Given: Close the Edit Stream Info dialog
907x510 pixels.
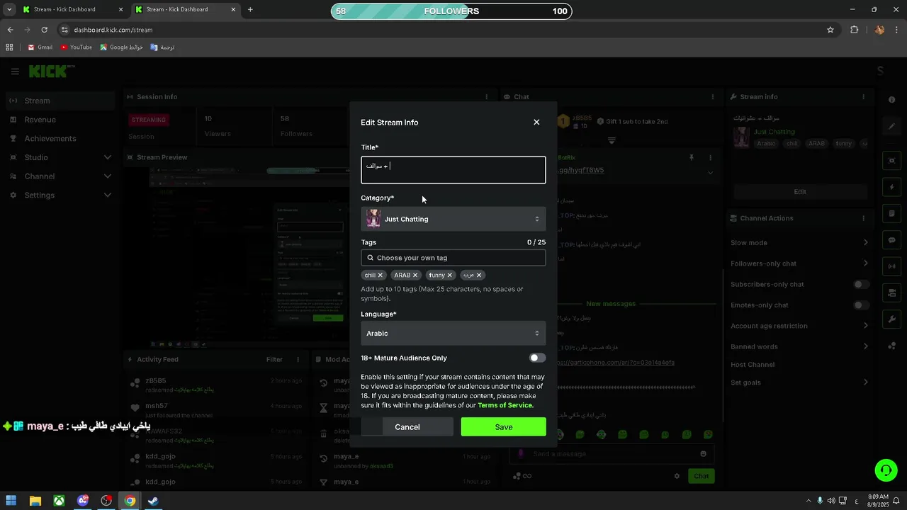Looking at the screenshot, I should (536, 123).
